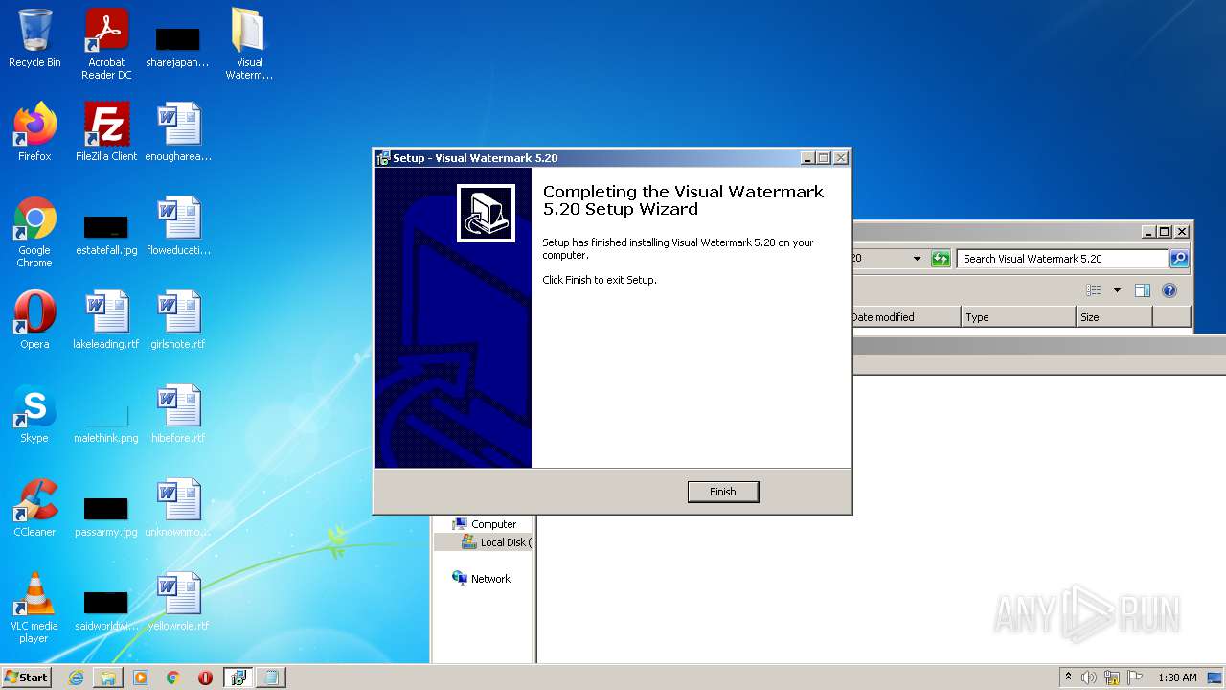Minimize the Setup wizard window
1226x690 pixels.
pos(807,158)
